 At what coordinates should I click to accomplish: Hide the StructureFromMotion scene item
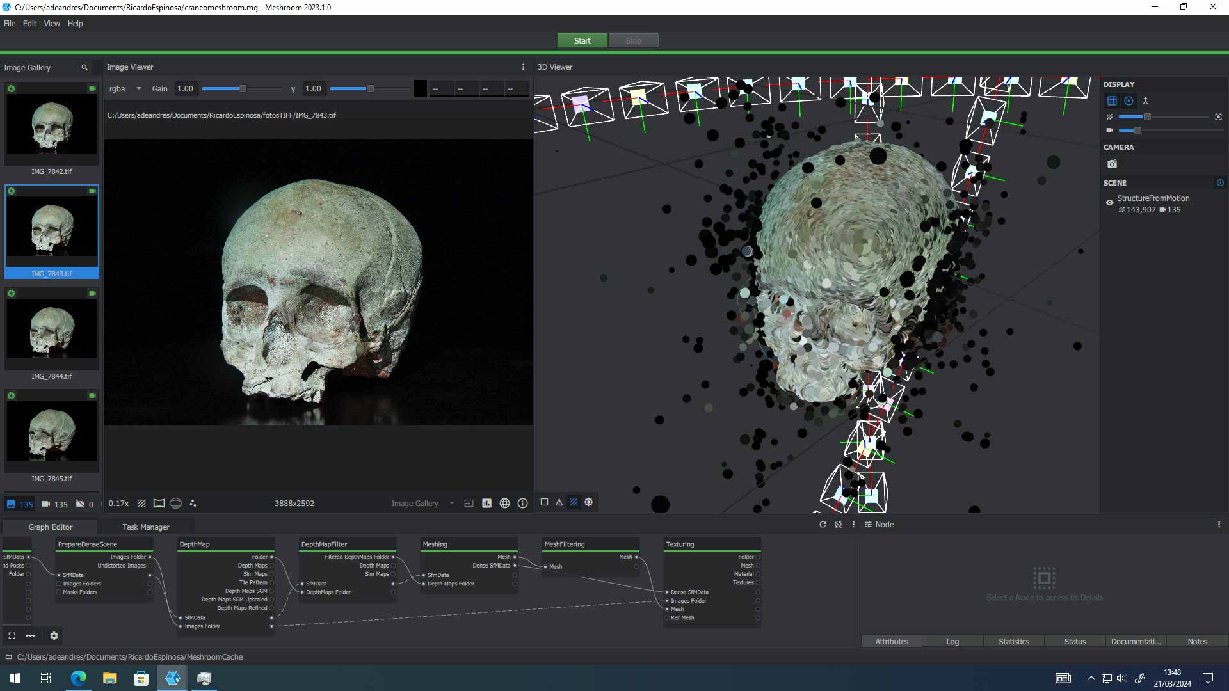1109,203
